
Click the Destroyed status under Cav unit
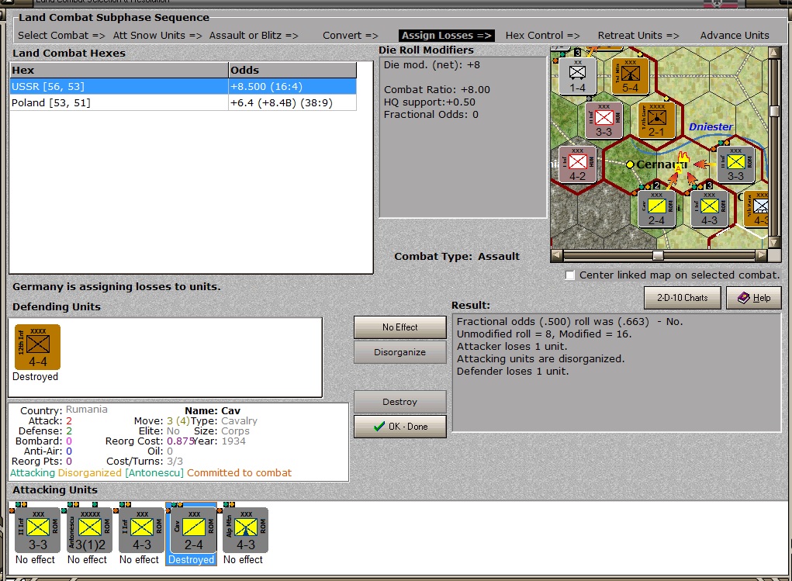191,560
